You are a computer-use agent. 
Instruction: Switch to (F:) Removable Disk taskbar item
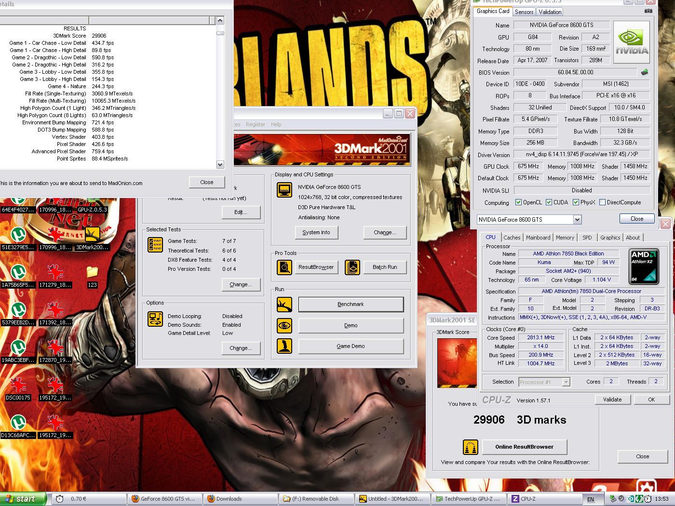click(316, 499)
